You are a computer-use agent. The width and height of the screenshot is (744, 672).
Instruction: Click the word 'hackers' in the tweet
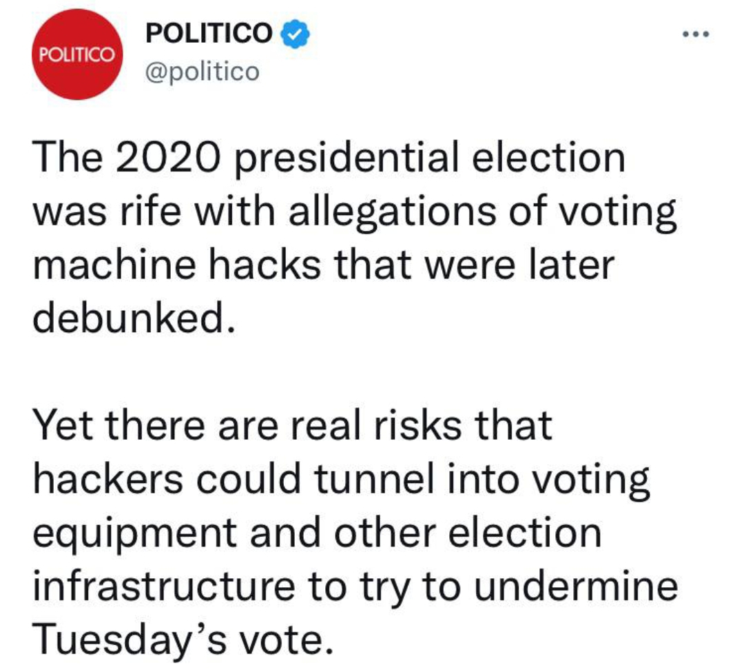[107, 479]
